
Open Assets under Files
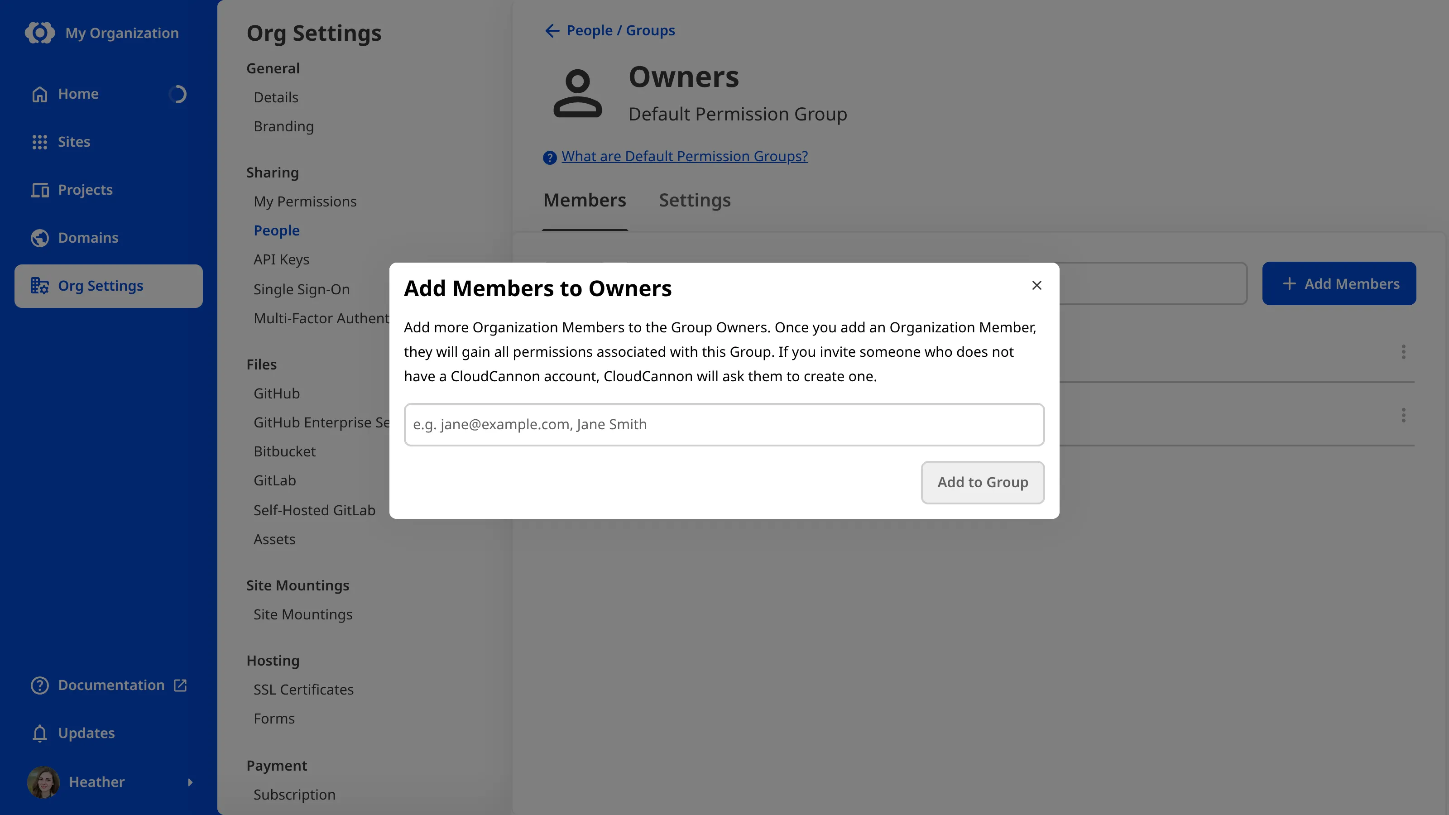(x=274, y=539)
